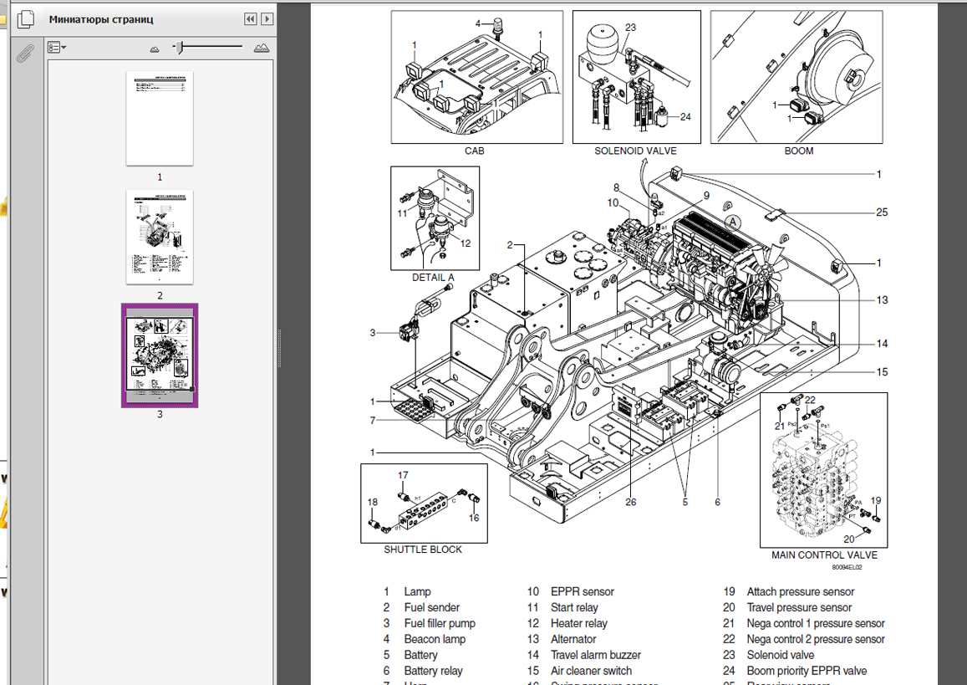Select the page 2 thumbnail
Screen dimensions: 967x685
coord(160,238)
